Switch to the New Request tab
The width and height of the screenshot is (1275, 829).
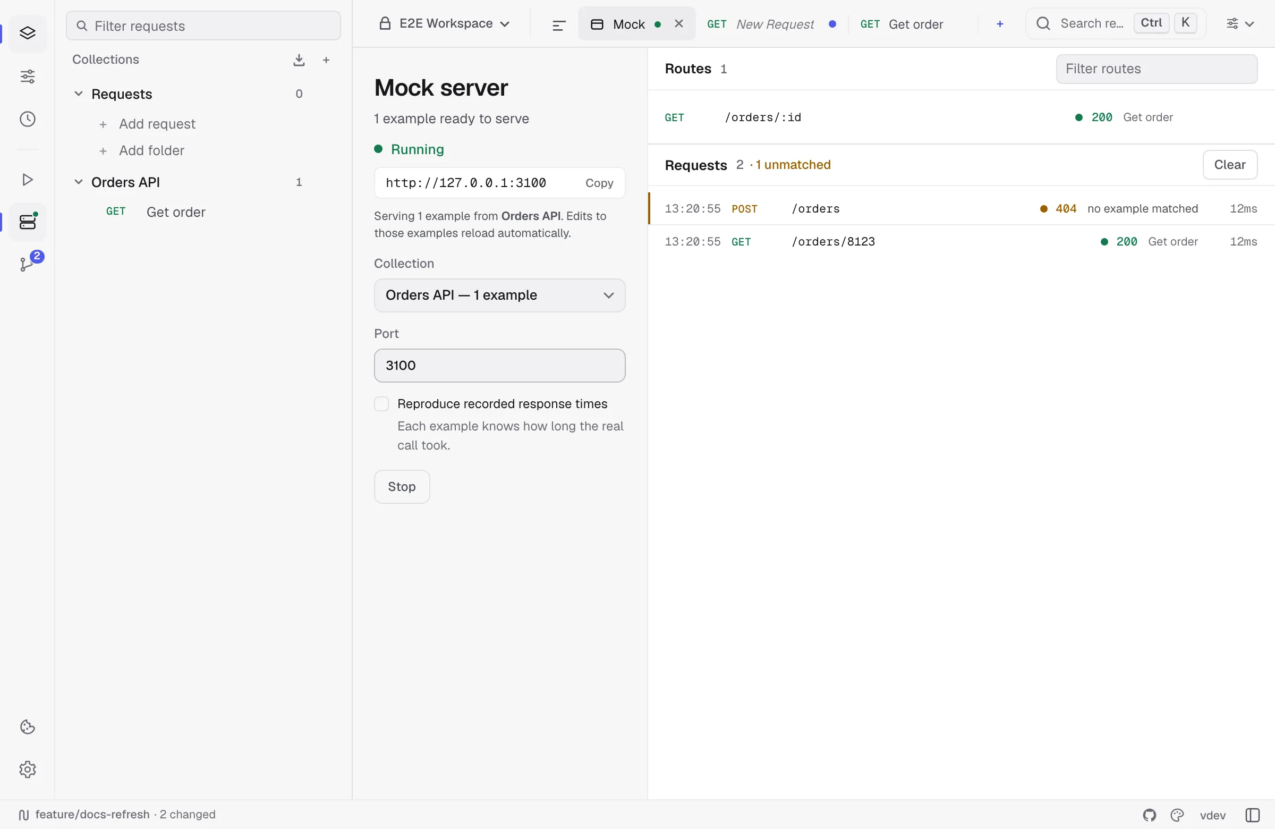[771, 24]
